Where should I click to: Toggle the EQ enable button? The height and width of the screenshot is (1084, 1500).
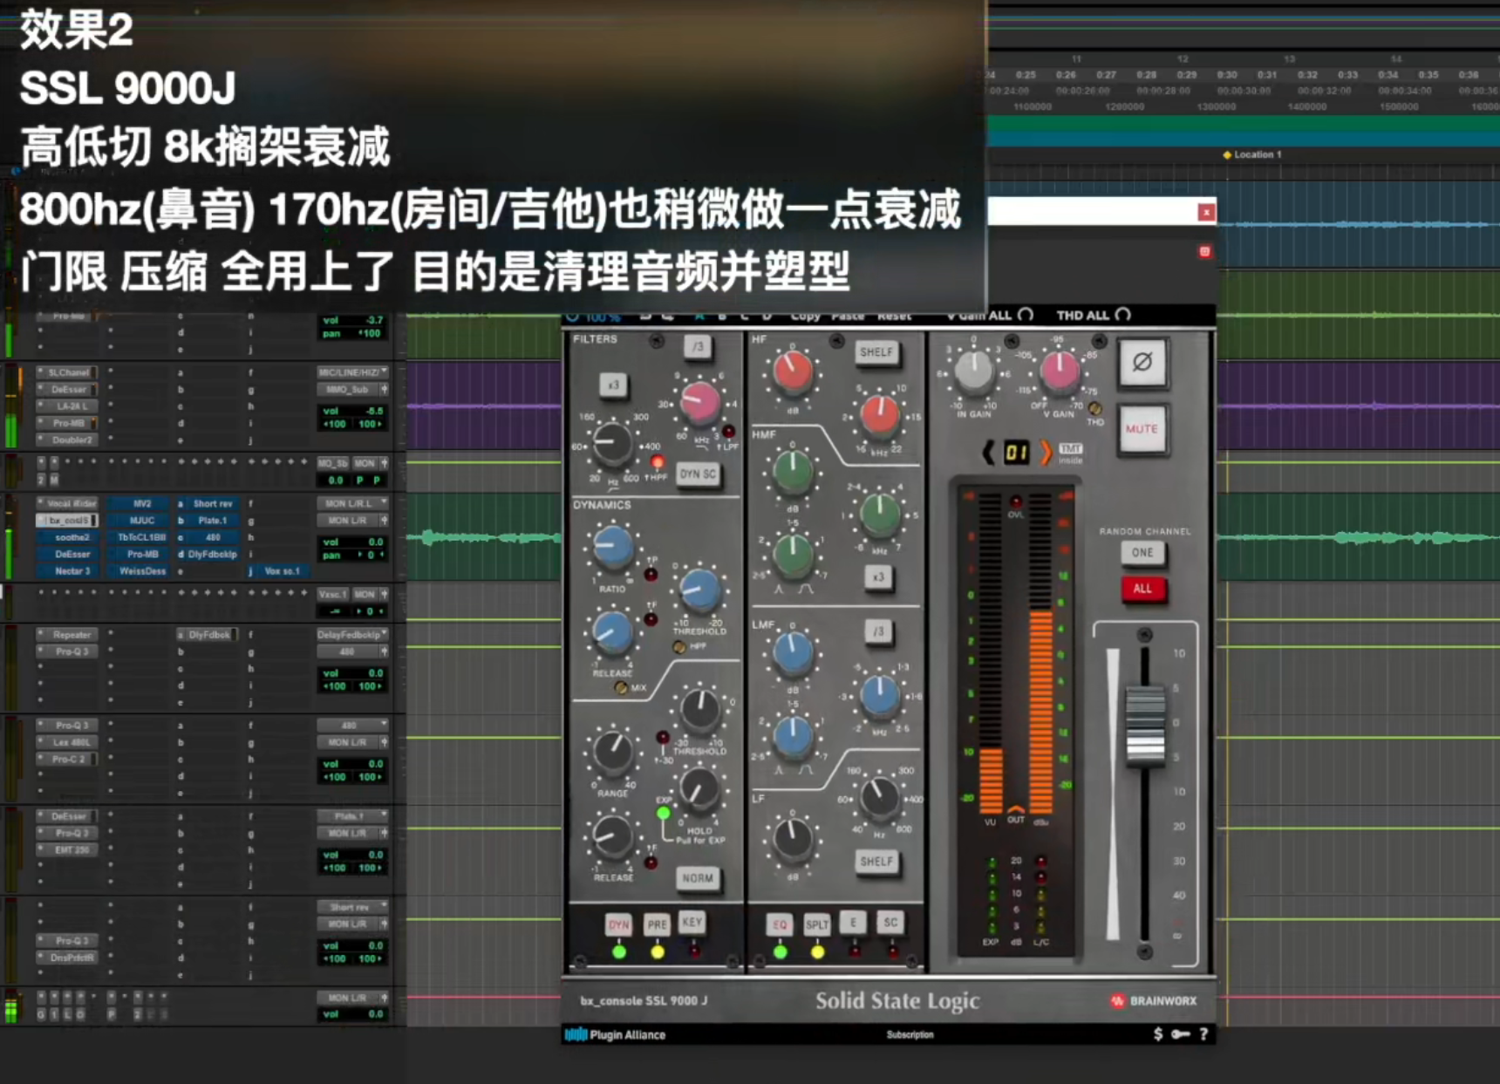click(780, 925)
